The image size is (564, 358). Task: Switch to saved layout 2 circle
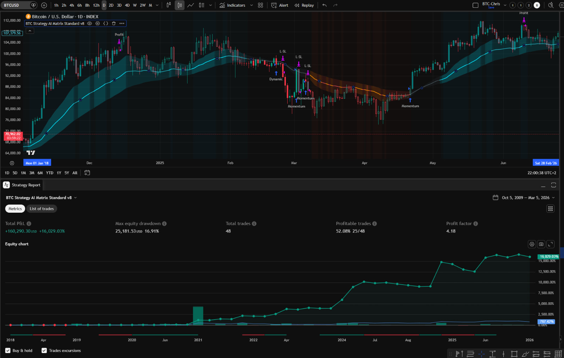[529, 5]
